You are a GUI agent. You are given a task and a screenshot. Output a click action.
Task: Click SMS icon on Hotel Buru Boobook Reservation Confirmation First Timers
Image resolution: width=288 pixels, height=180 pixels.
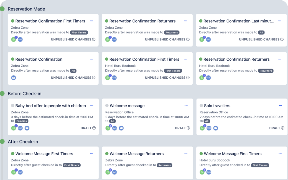click(x=114, y=78)
